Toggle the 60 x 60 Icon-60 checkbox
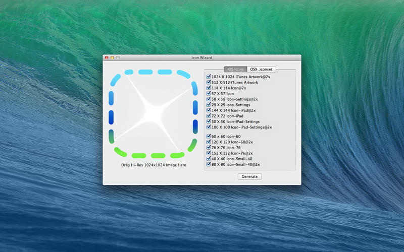Screen dimensions: 404x252 tap(209, 137)
